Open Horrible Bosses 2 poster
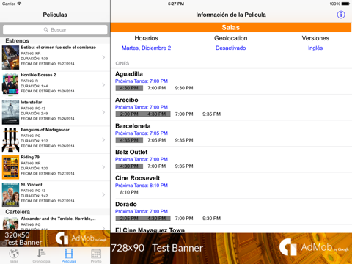The width and height of the screenshot is (352, 264). [10, 85]
